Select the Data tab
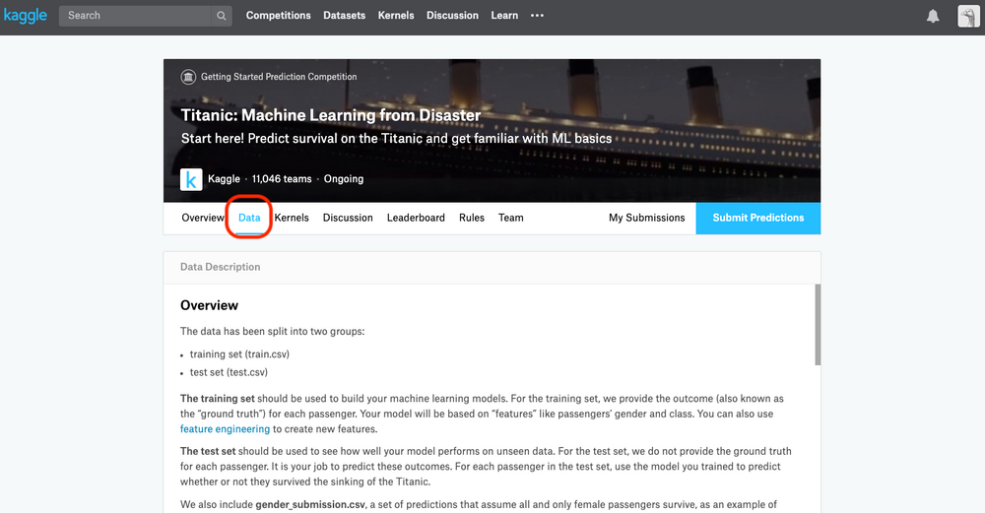The height and width of the screenshot is (513, 985). [249, 218]
